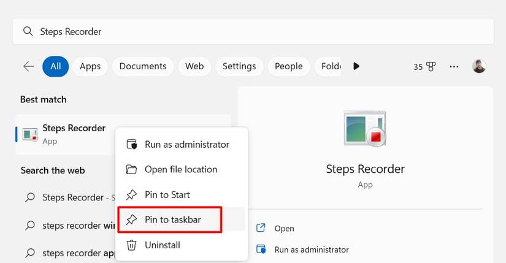
Task: Open the three-dots more options menu
Action: 454,66
